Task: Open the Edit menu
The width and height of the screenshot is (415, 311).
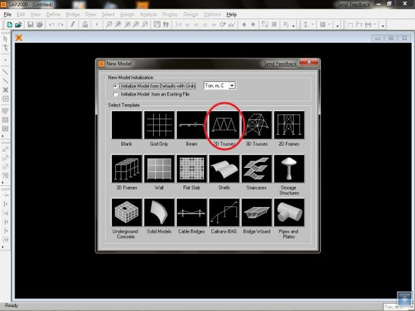Action: click(x=21, y=14)
